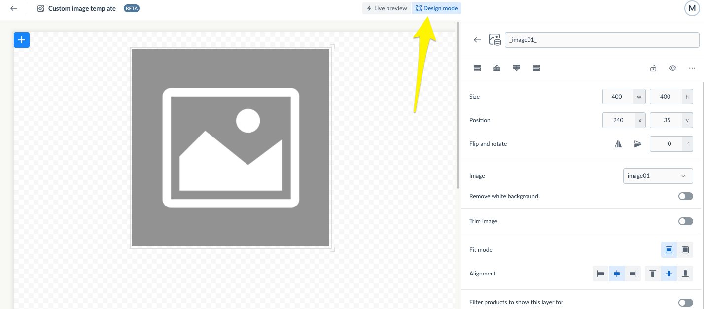Edit the X position field showing 240
Viewport: 704px width, 309px height.
pyautogui.click(x=618, y=120)
